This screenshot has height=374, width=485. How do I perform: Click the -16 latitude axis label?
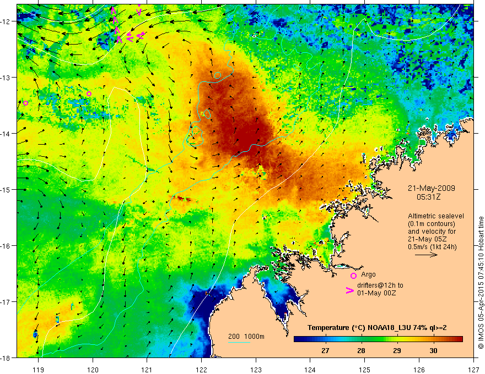6,246
